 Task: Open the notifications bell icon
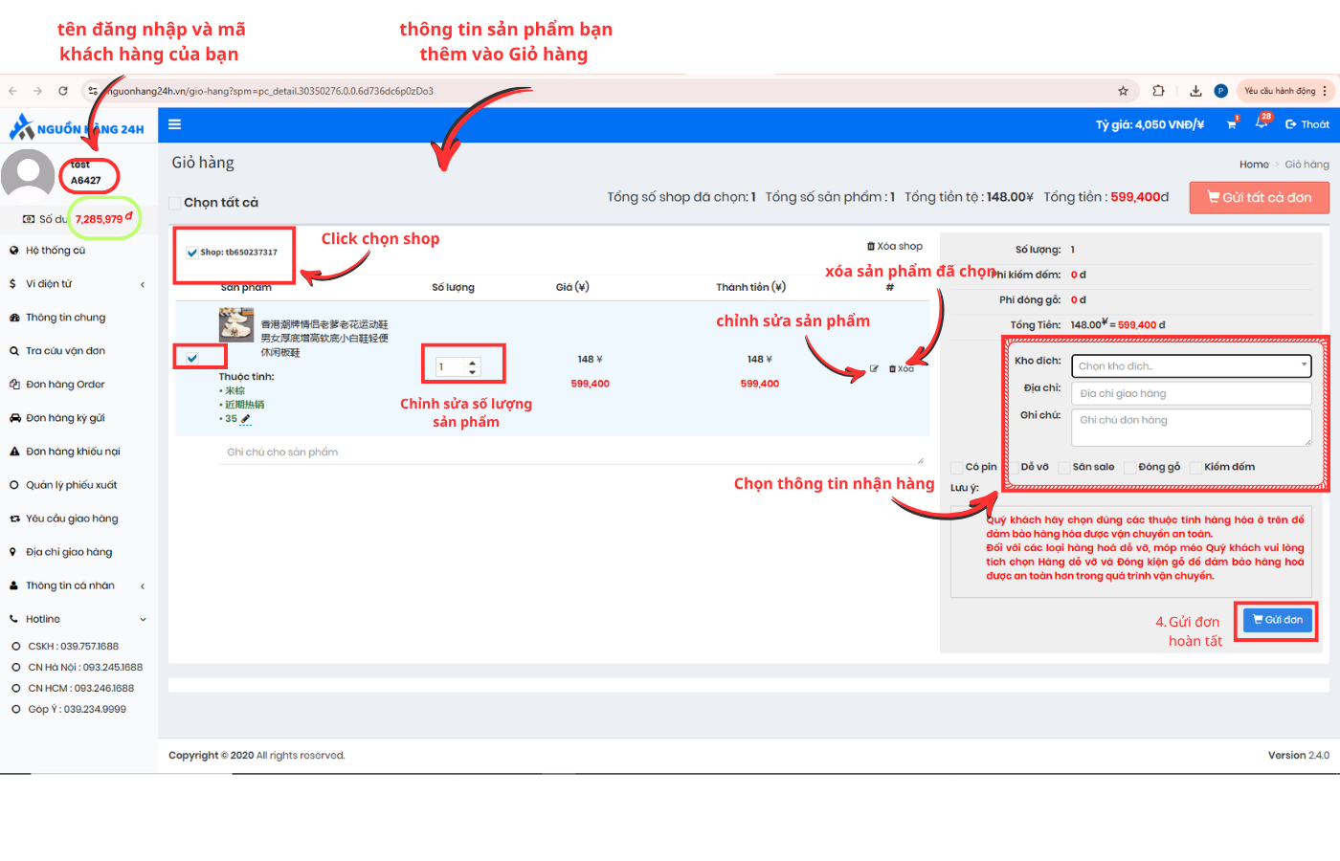tap(1262, 123)
